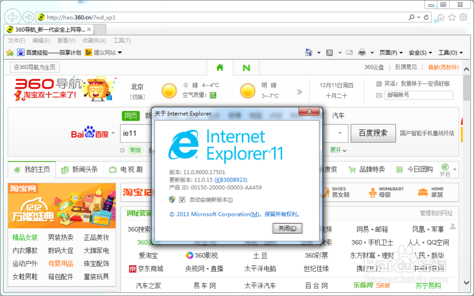Switch to the 新闻头条 tab
The height and width of the screenshot is (296, 474).
(x=80, y=170)
